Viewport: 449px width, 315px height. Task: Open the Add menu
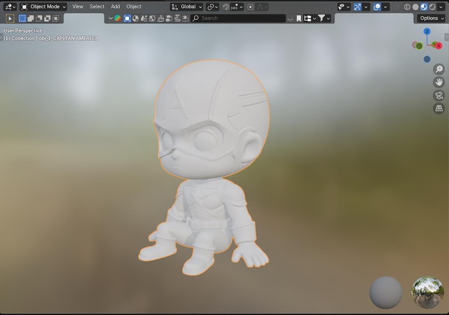(115, 7)
